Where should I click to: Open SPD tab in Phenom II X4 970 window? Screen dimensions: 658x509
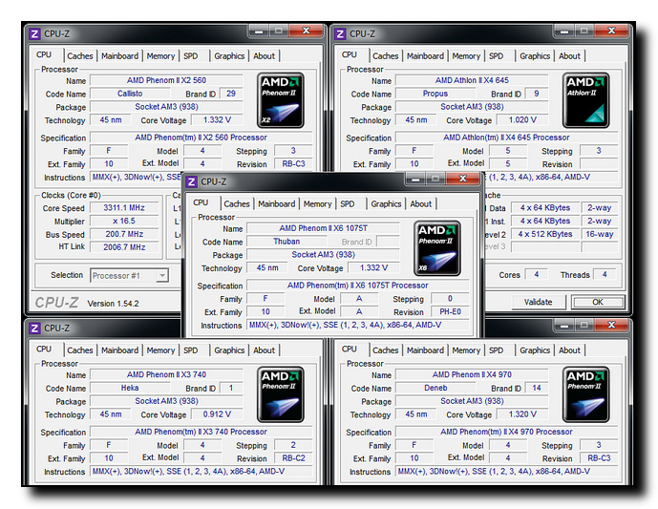tap(496, 350)
